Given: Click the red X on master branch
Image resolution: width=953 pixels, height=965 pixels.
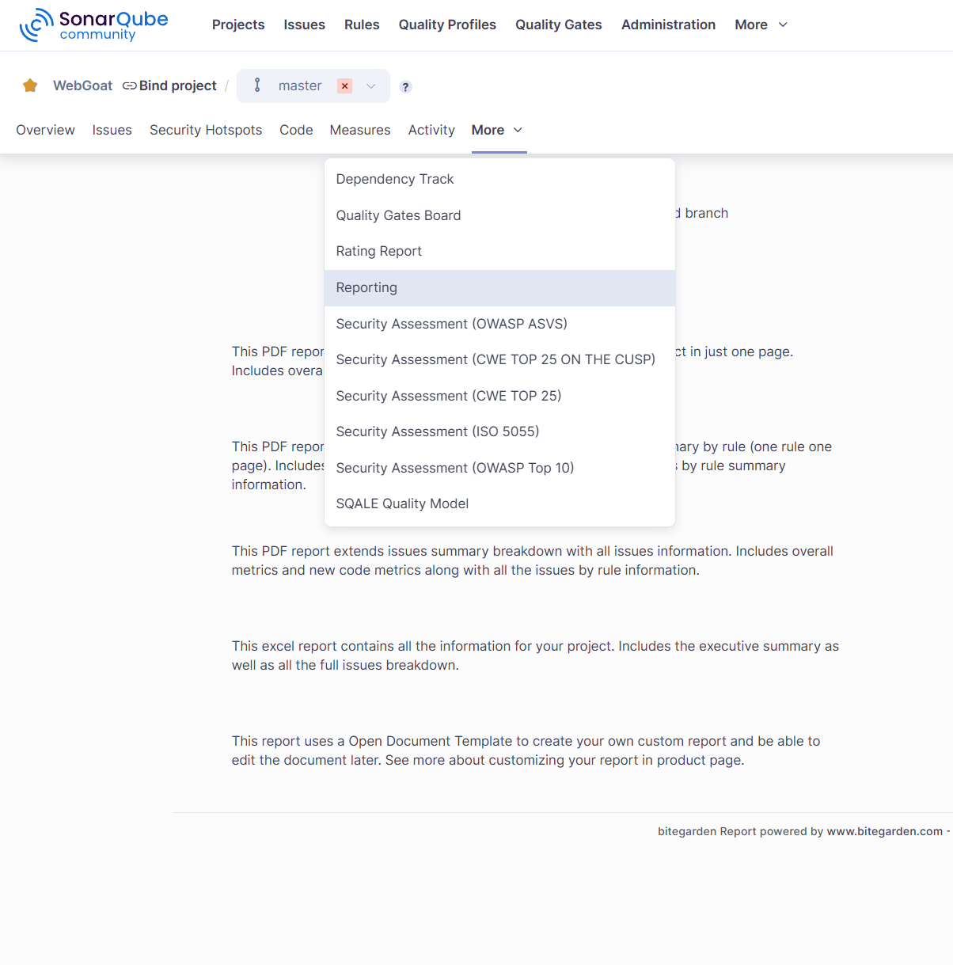Looking at the screenshot, I should pos(344,86).
